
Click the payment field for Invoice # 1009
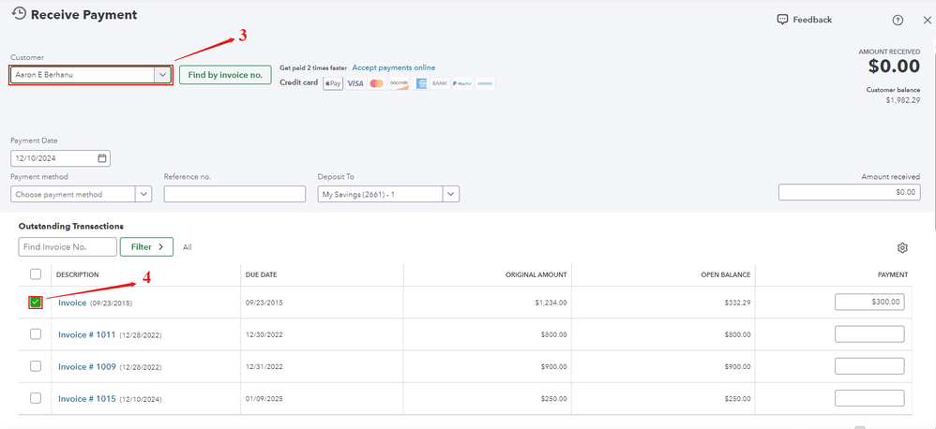point(869,366)
